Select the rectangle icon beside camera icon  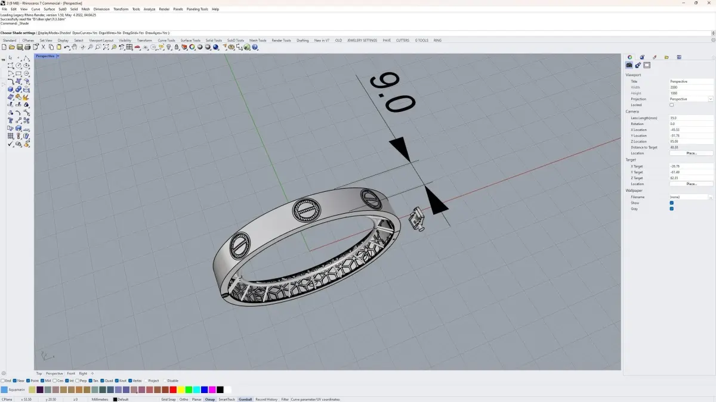[647, 65]
